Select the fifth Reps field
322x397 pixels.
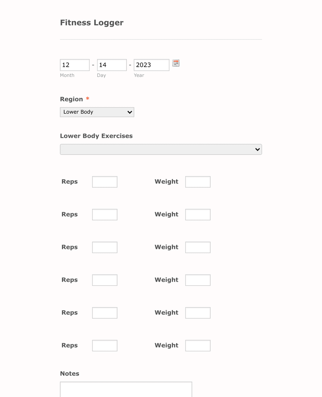pos(105,313)
